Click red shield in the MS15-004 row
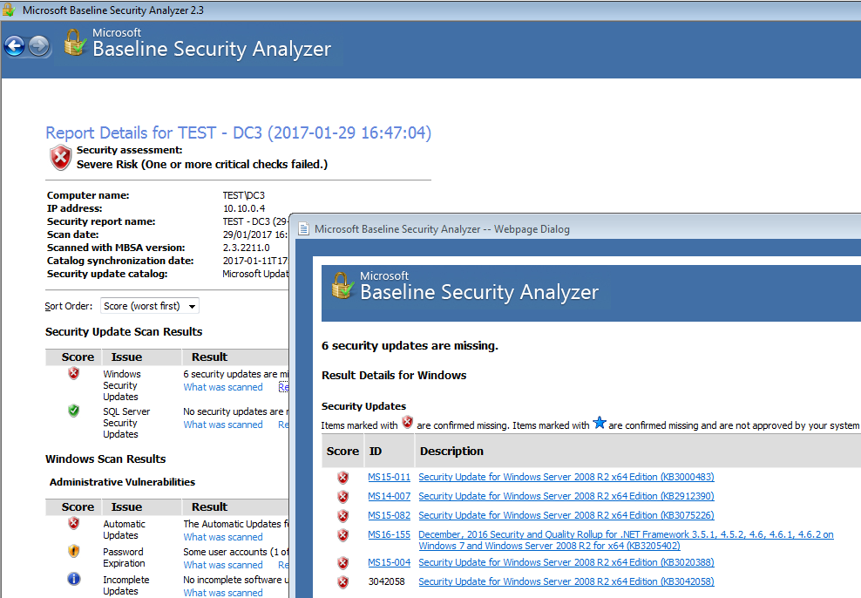861x598 pixels. coord(343,563)
